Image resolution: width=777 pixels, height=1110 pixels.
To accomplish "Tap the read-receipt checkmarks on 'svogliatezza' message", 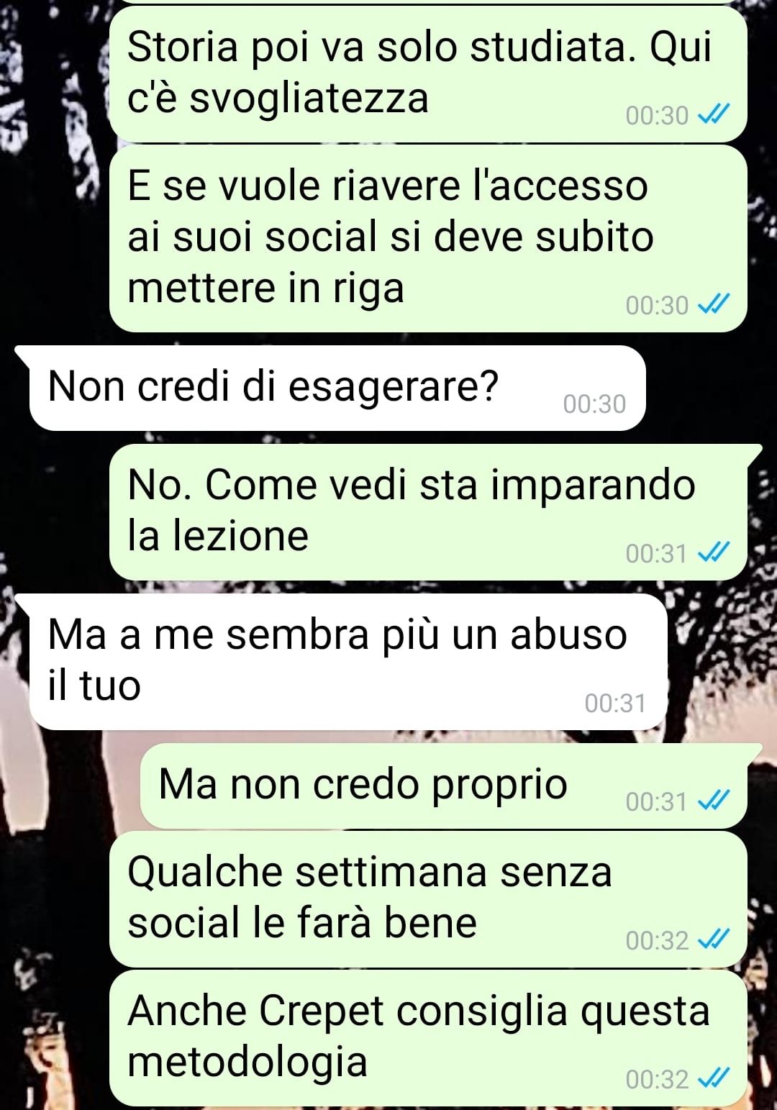I will (714, 114).
